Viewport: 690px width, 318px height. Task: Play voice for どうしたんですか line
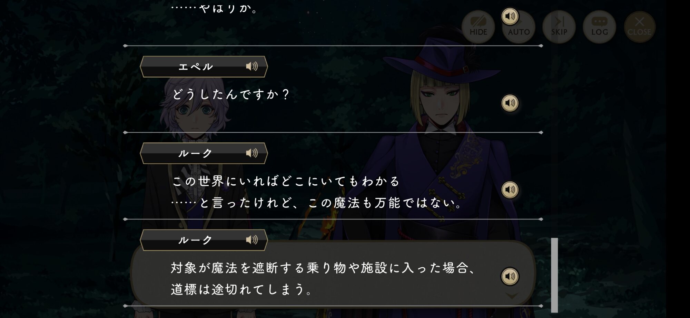[x=510, y=103]
